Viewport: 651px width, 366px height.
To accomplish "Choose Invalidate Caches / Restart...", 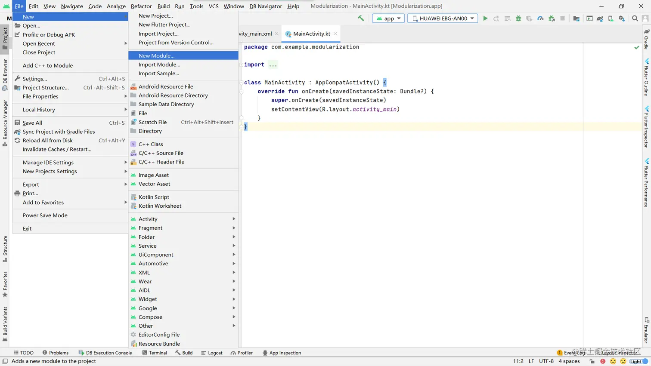I will (x=70, y=149).
